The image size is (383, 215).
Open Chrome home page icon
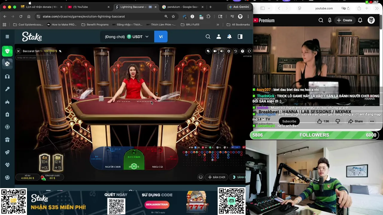(x=29, y=16)
